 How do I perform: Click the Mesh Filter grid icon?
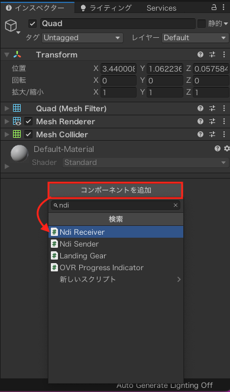click(17, 108)
